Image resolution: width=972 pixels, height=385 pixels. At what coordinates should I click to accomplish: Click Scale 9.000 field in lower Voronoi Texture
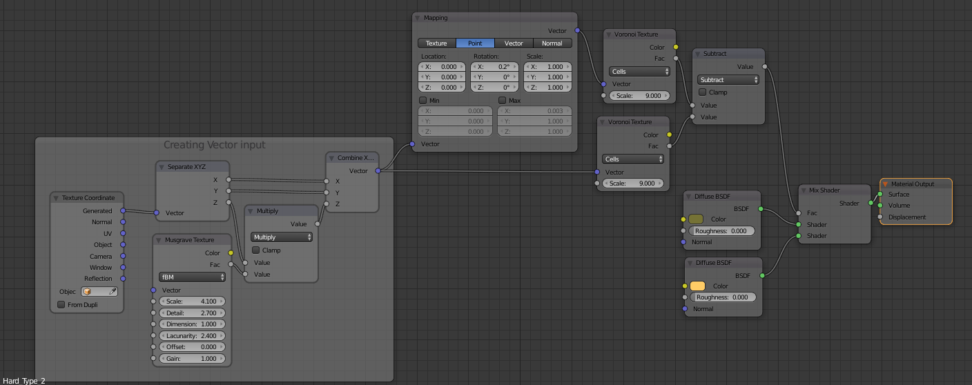point(633,184)
